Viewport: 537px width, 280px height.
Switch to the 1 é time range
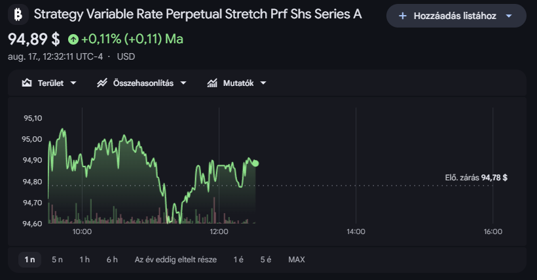pos(239,260)
